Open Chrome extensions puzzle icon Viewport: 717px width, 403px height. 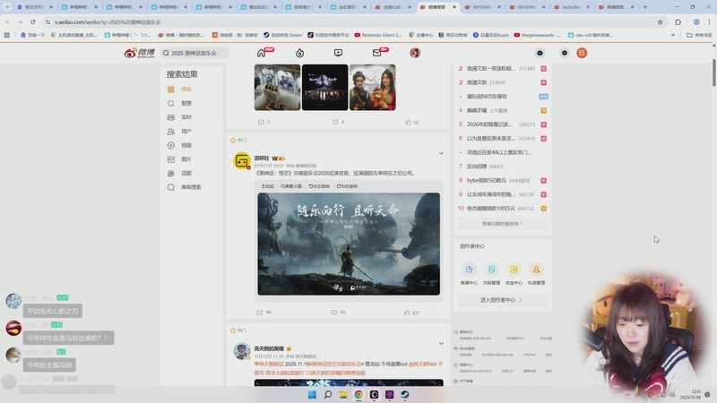678,21
